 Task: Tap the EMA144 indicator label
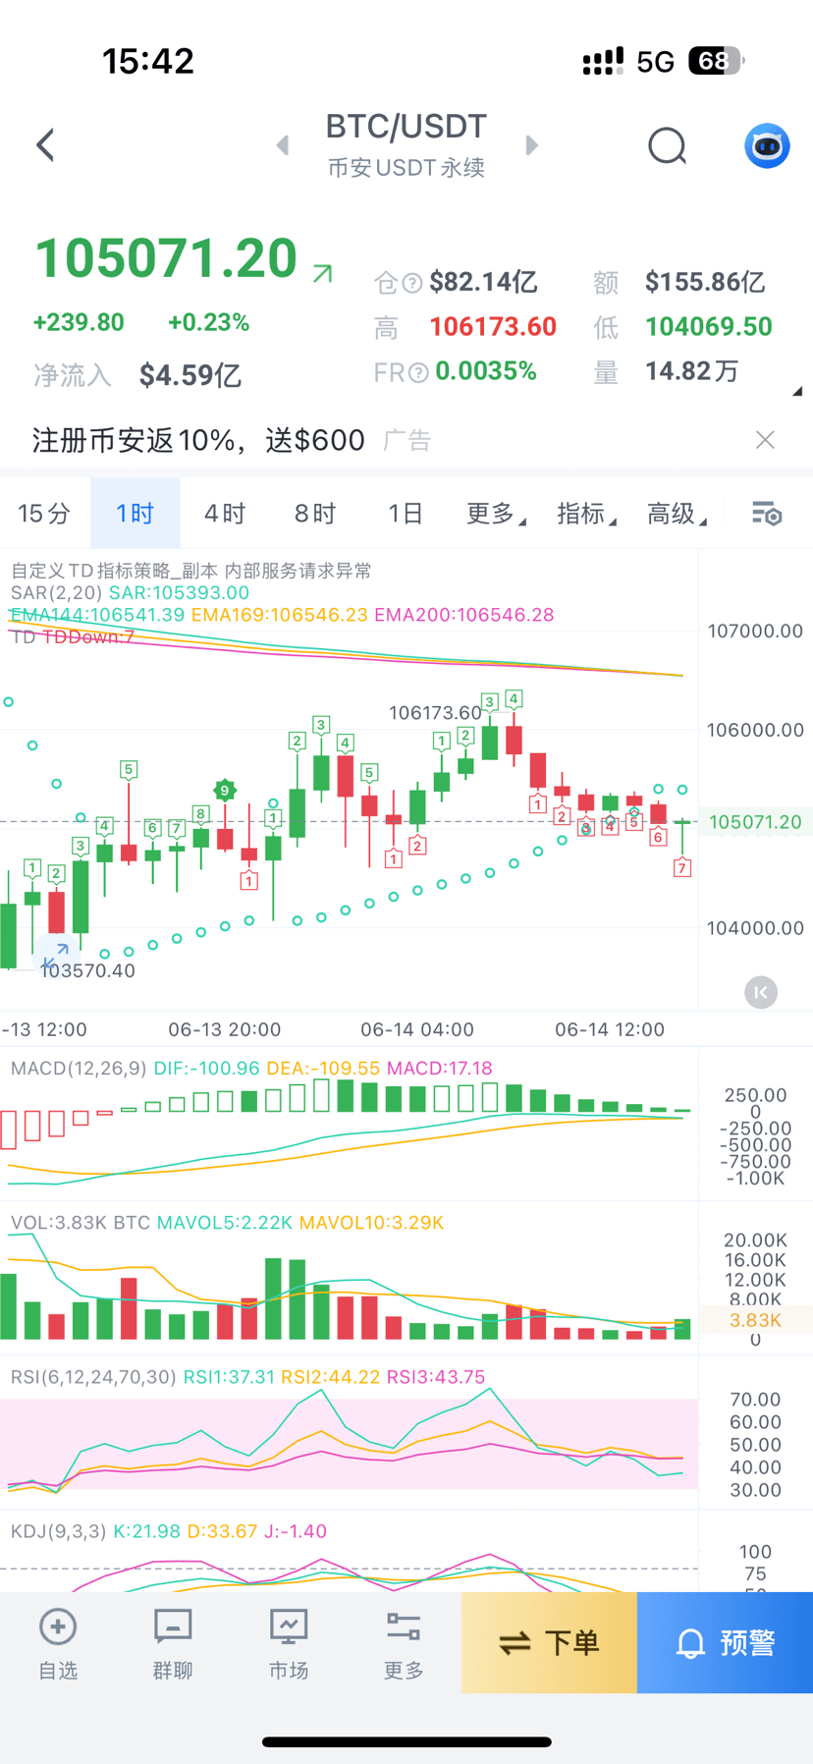[97, 615]
